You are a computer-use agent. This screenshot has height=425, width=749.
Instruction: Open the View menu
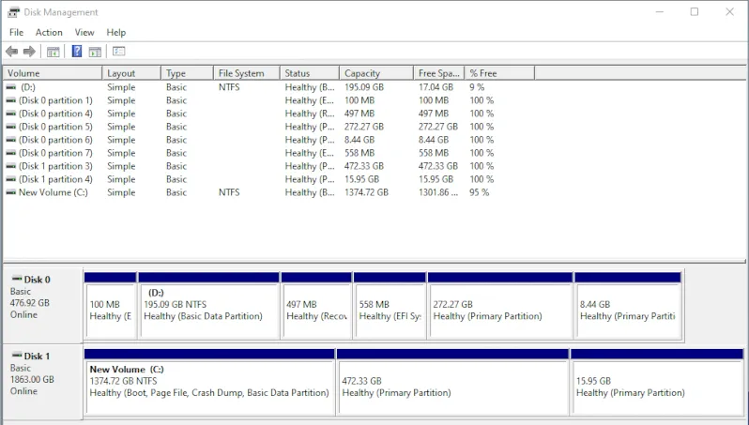click(84, 33)
